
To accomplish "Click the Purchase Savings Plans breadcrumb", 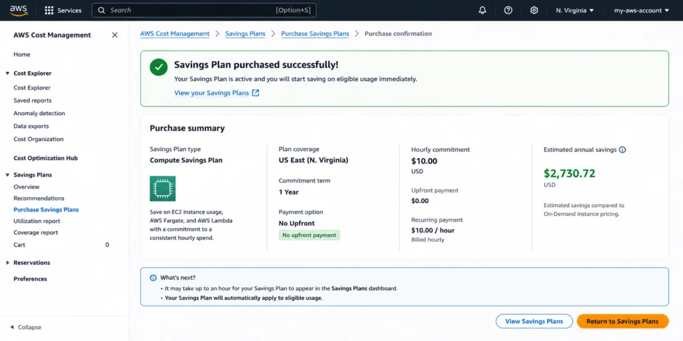I will click(315, 33).
